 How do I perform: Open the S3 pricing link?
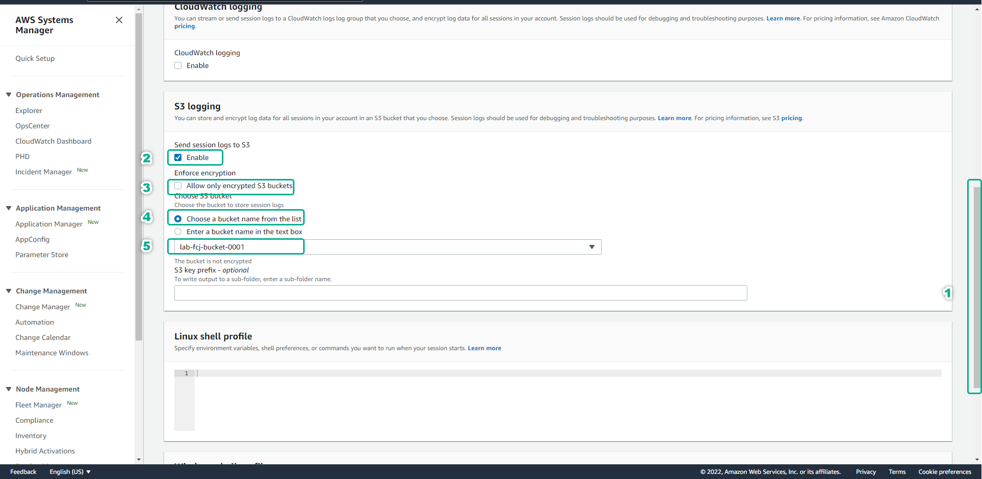point(791,118)
